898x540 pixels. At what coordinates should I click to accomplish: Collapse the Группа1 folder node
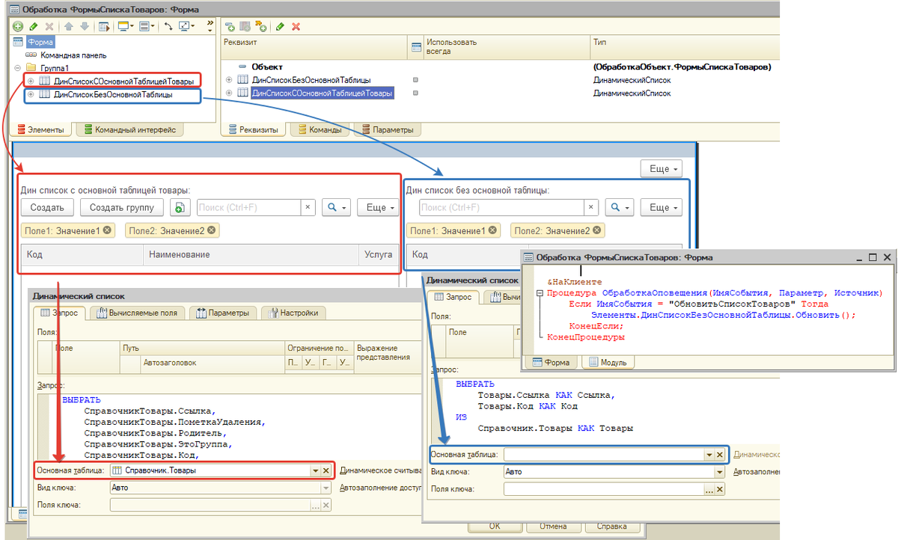18,67
